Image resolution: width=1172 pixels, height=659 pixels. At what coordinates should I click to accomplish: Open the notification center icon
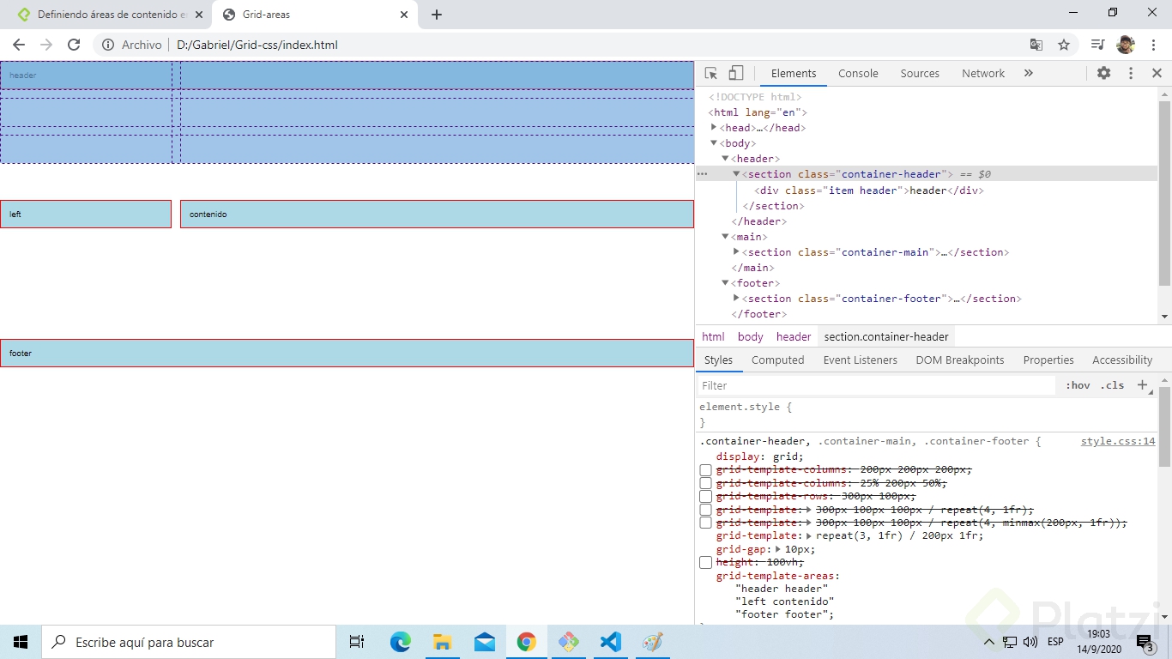tap(1145, 642)
